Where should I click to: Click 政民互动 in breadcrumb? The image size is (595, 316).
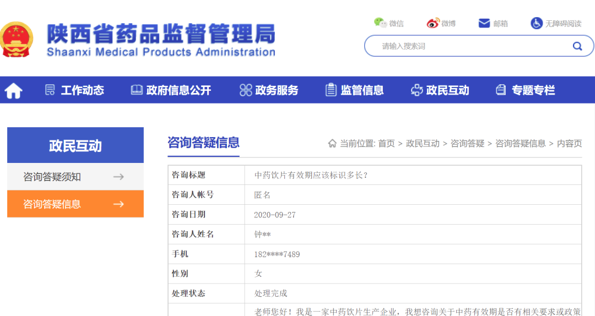423,143
